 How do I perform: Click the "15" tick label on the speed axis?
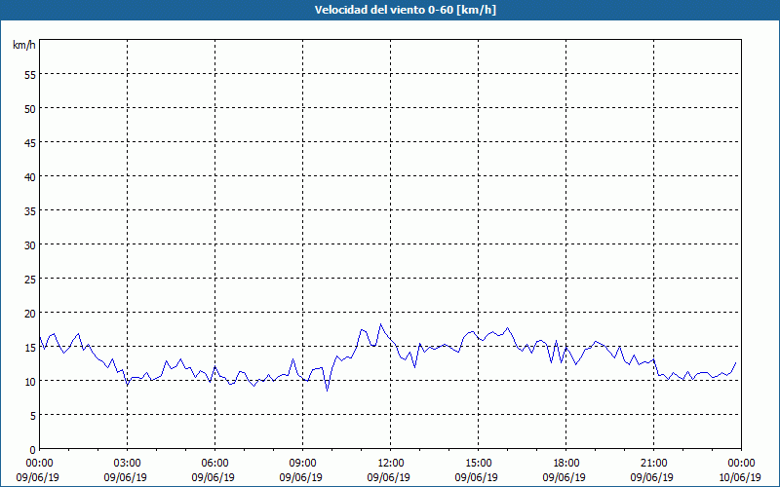click(30, 348)
